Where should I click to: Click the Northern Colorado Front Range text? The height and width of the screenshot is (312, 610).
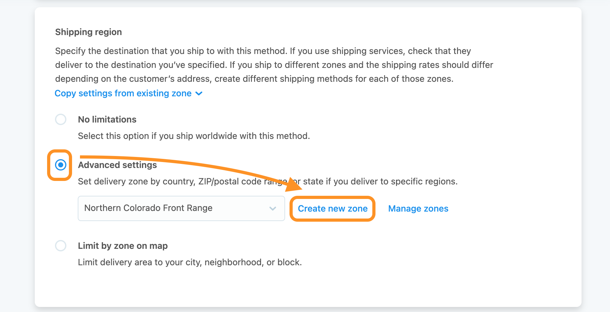click(x=148, y=208)
